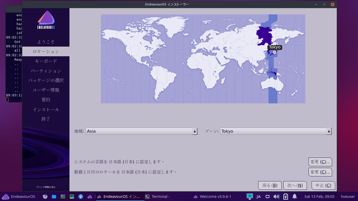Screen dimensions: 358x201
Task: Select the パッケージの選択 step
Action: (x=46, y=80)
